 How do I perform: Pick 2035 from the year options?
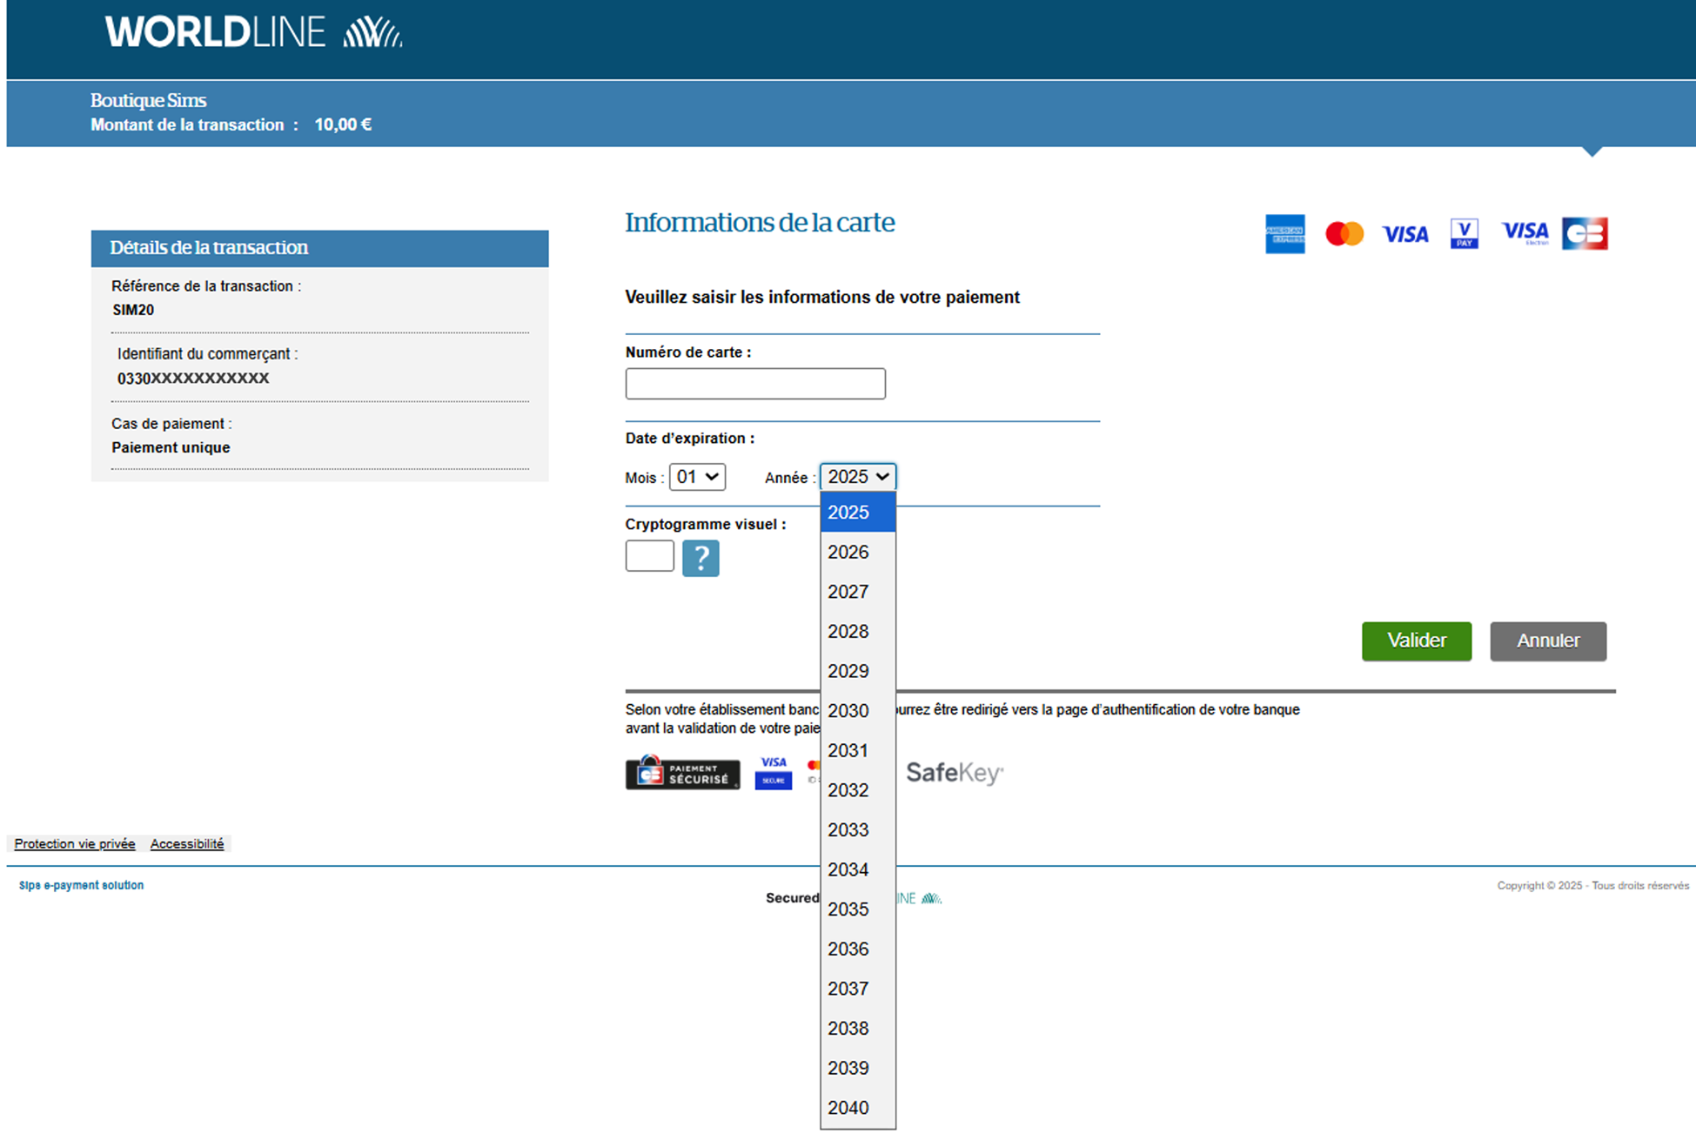[848, 909]
